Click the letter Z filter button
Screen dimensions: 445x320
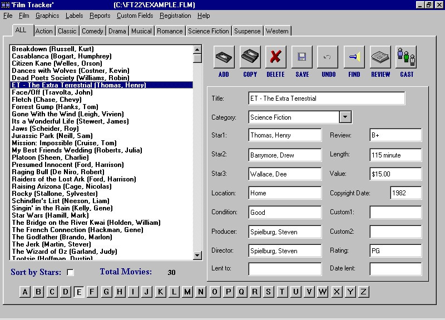click(363, 292)
